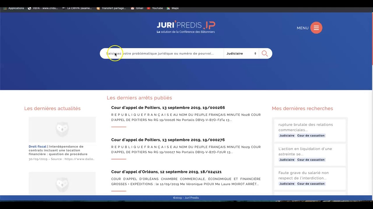The height and width of the screenshot is (209, 373).
Task: Click Cour de cassation tag under rupture brutale
Action: tap(311, 136)
